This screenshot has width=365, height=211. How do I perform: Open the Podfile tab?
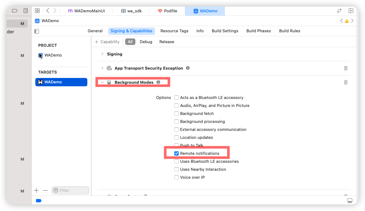click(167, 11)
